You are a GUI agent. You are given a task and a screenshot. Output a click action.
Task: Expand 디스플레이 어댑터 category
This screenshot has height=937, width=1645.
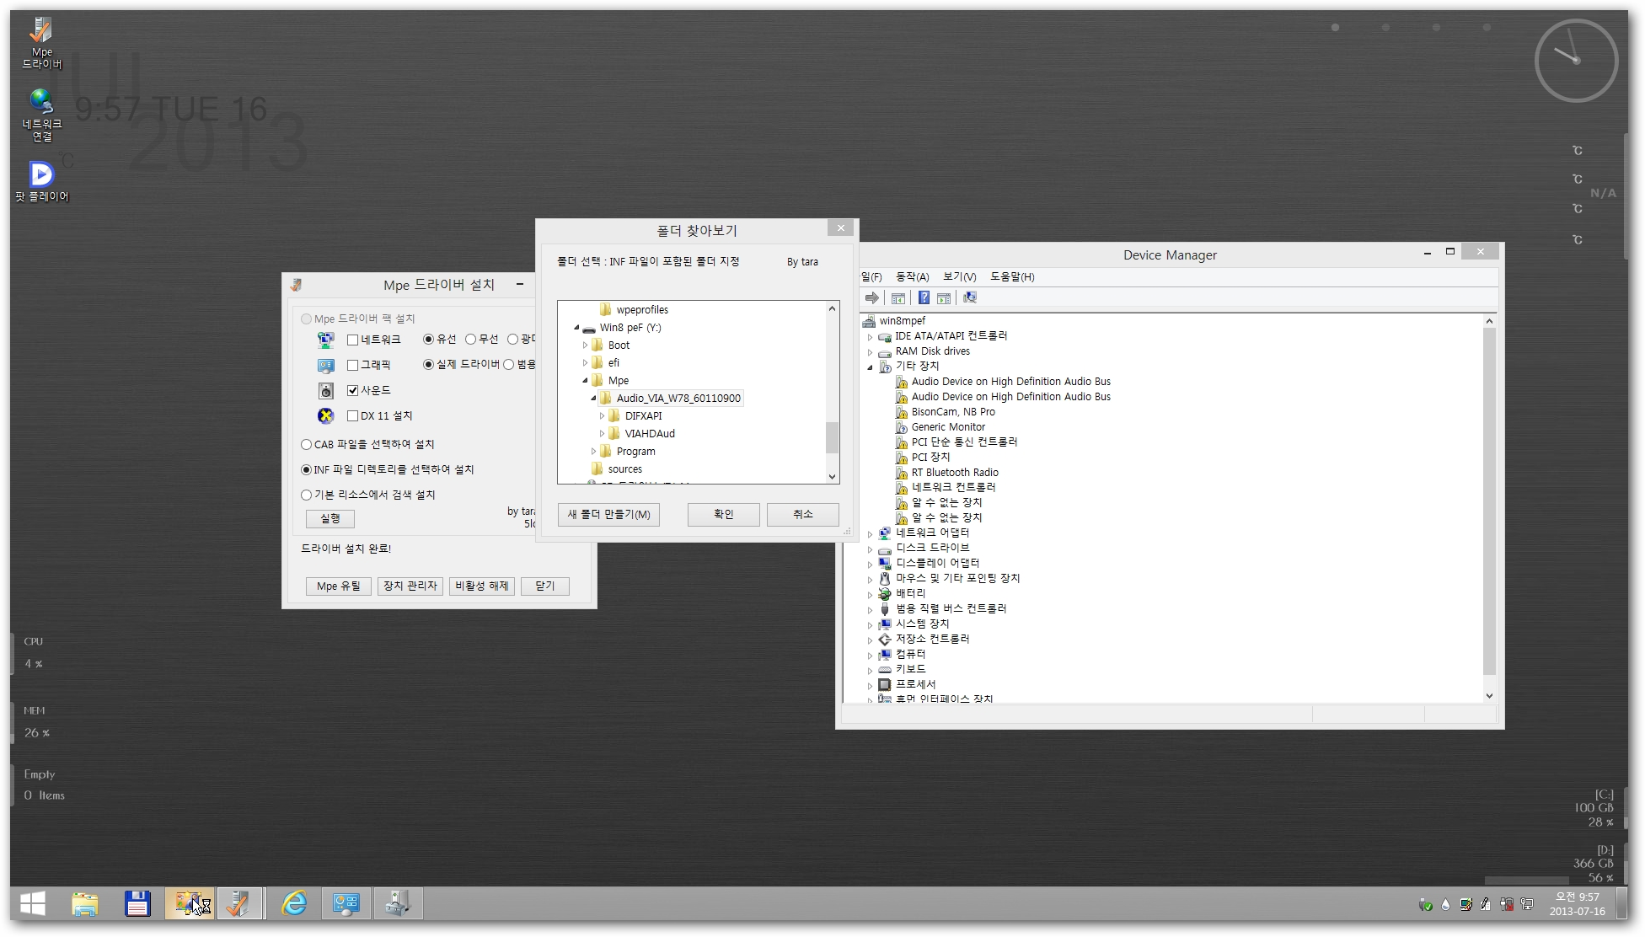870,564
